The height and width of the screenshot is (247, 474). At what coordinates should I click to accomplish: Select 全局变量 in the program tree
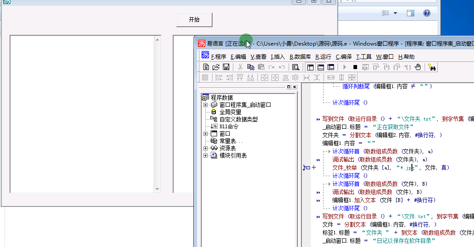point(230,112)
